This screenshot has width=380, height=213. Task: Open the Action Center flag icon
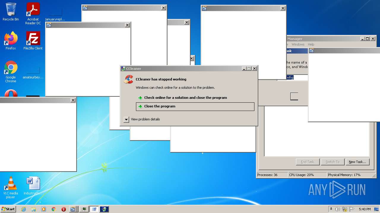[x=351, y=209]
